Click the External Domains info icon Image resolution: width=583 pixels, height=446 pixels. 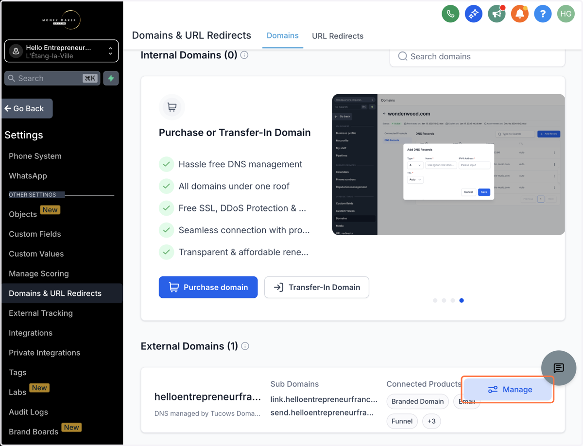[x=245, y=346]
